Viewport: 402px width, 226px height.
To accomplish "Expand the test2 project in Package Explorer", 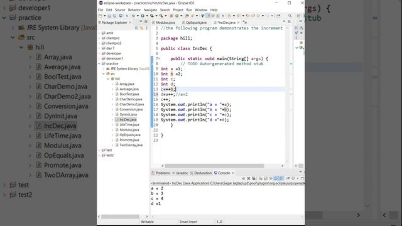I will [99, 155].
